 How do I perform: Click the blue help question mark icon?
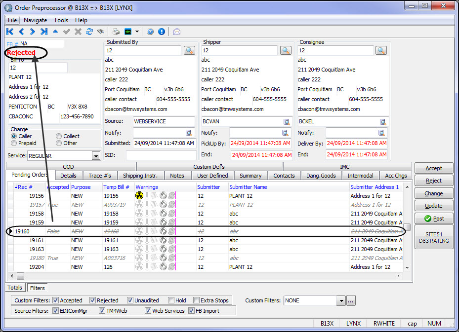[150, 32]
